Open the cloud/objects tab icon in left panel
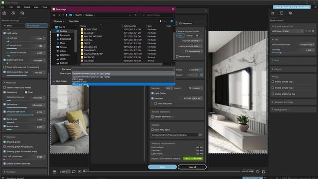The height and width of the screenshot is (179, 318). pos(13,13)
